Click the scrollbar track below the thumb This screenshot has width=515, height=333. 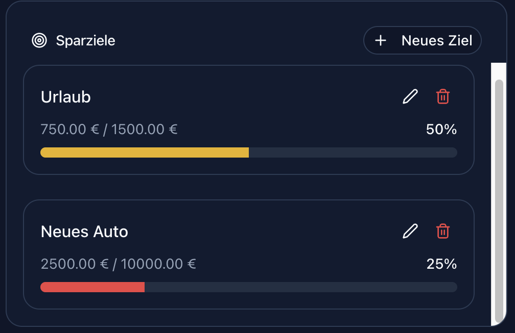point(499,324)
